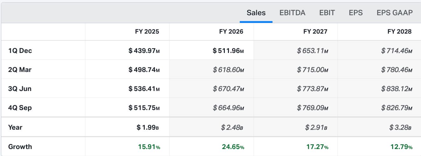Click the Growth row label
The image size is (421, 156).
pyautogui.click(x=20, y=146)
